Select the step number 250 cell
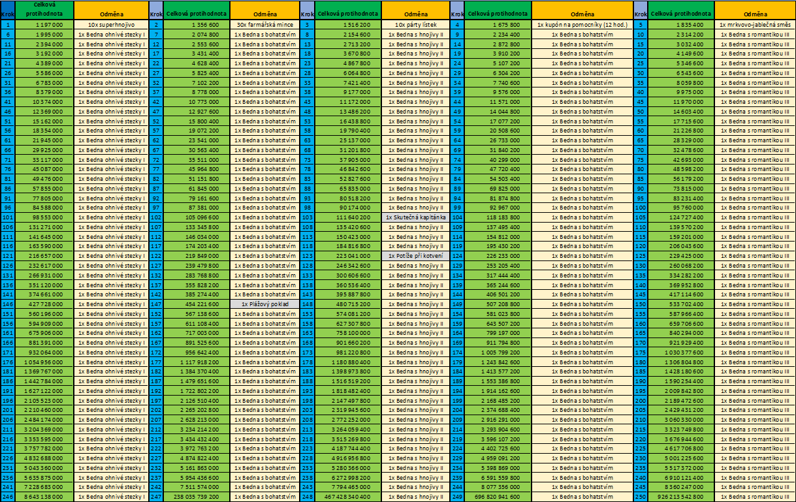 [641, 497]
